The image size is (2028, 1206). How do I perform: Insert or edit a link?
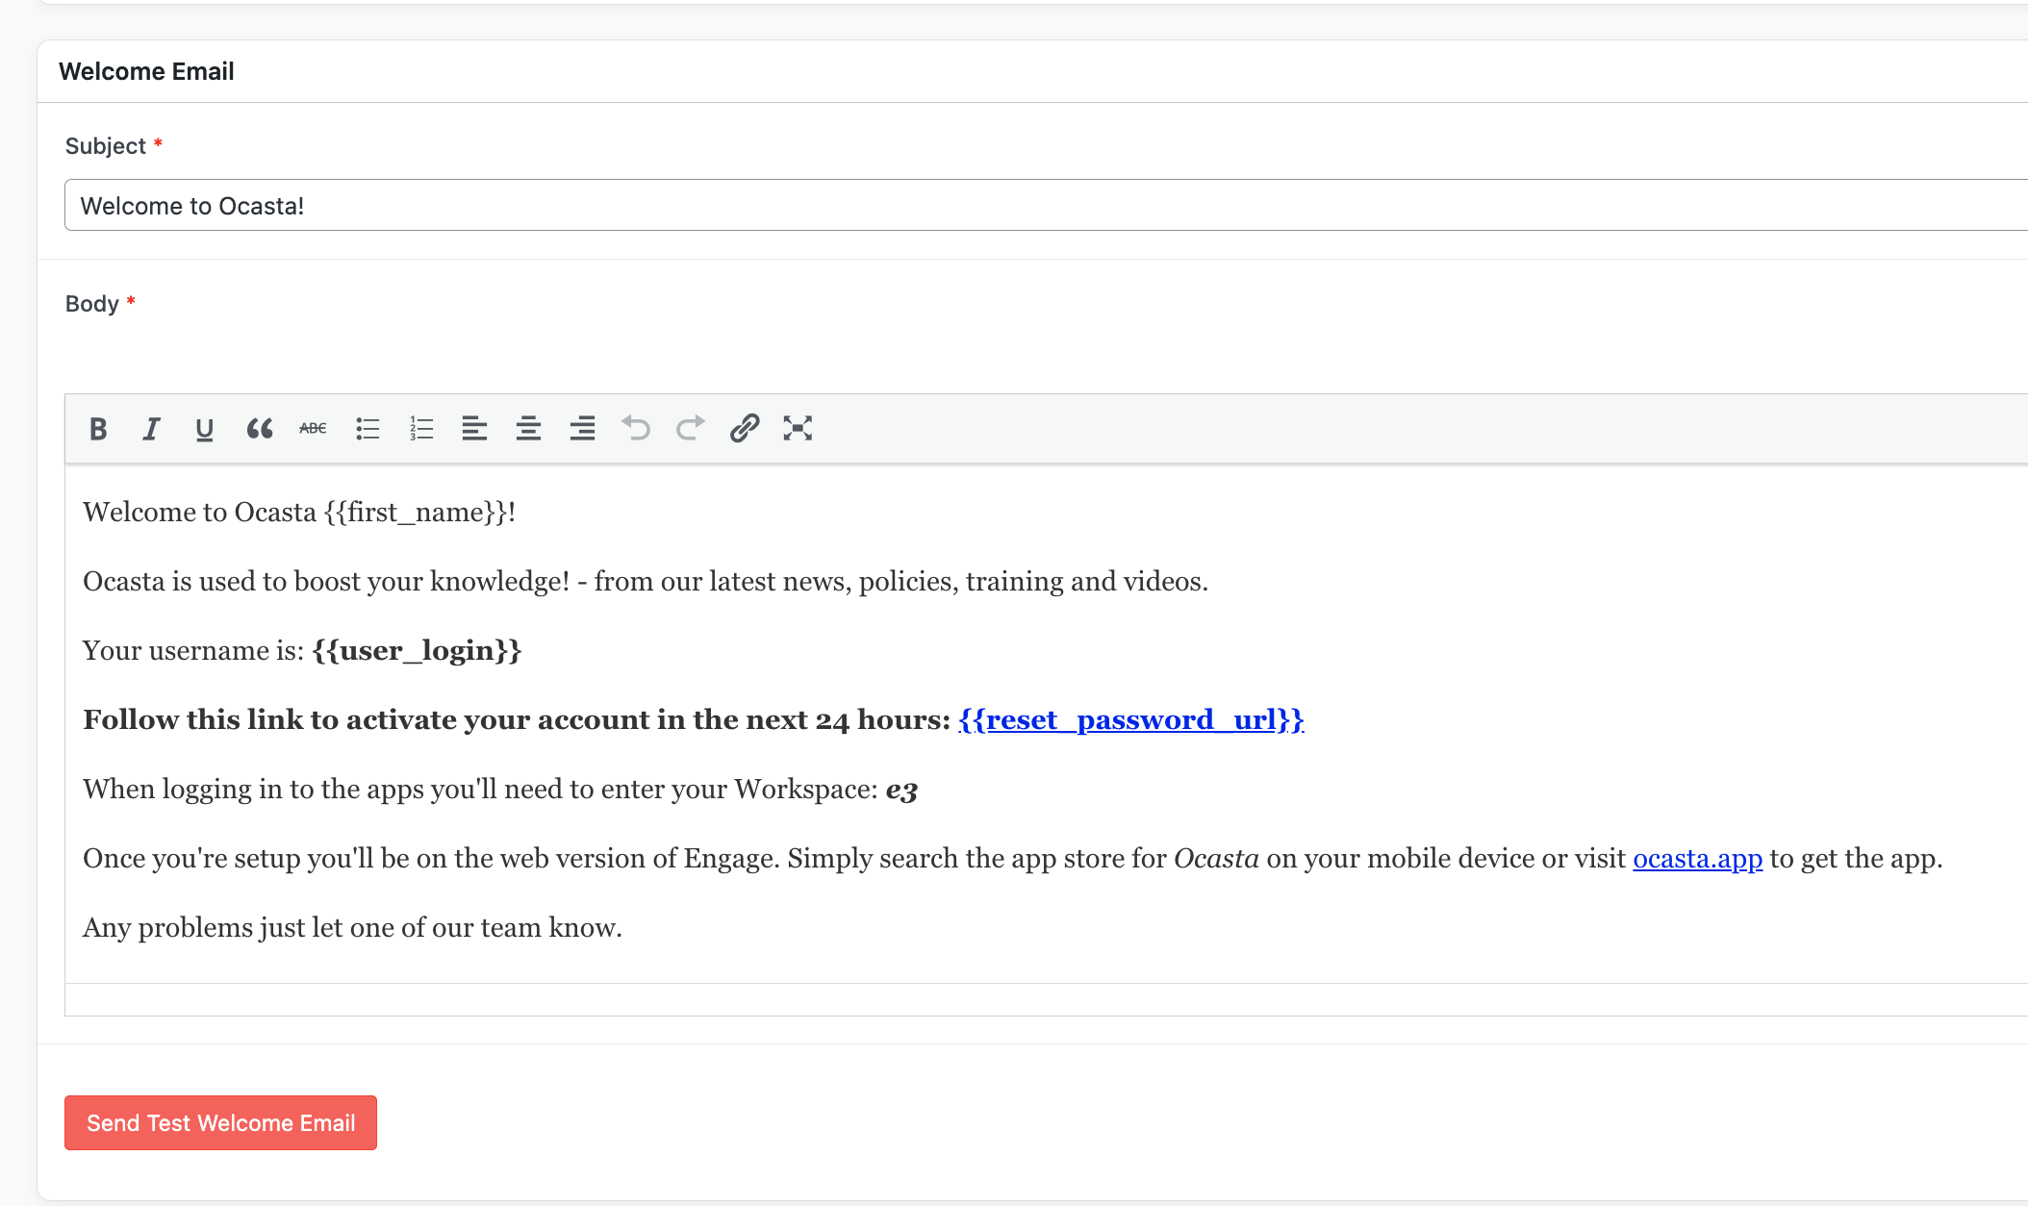pos(745,429)
